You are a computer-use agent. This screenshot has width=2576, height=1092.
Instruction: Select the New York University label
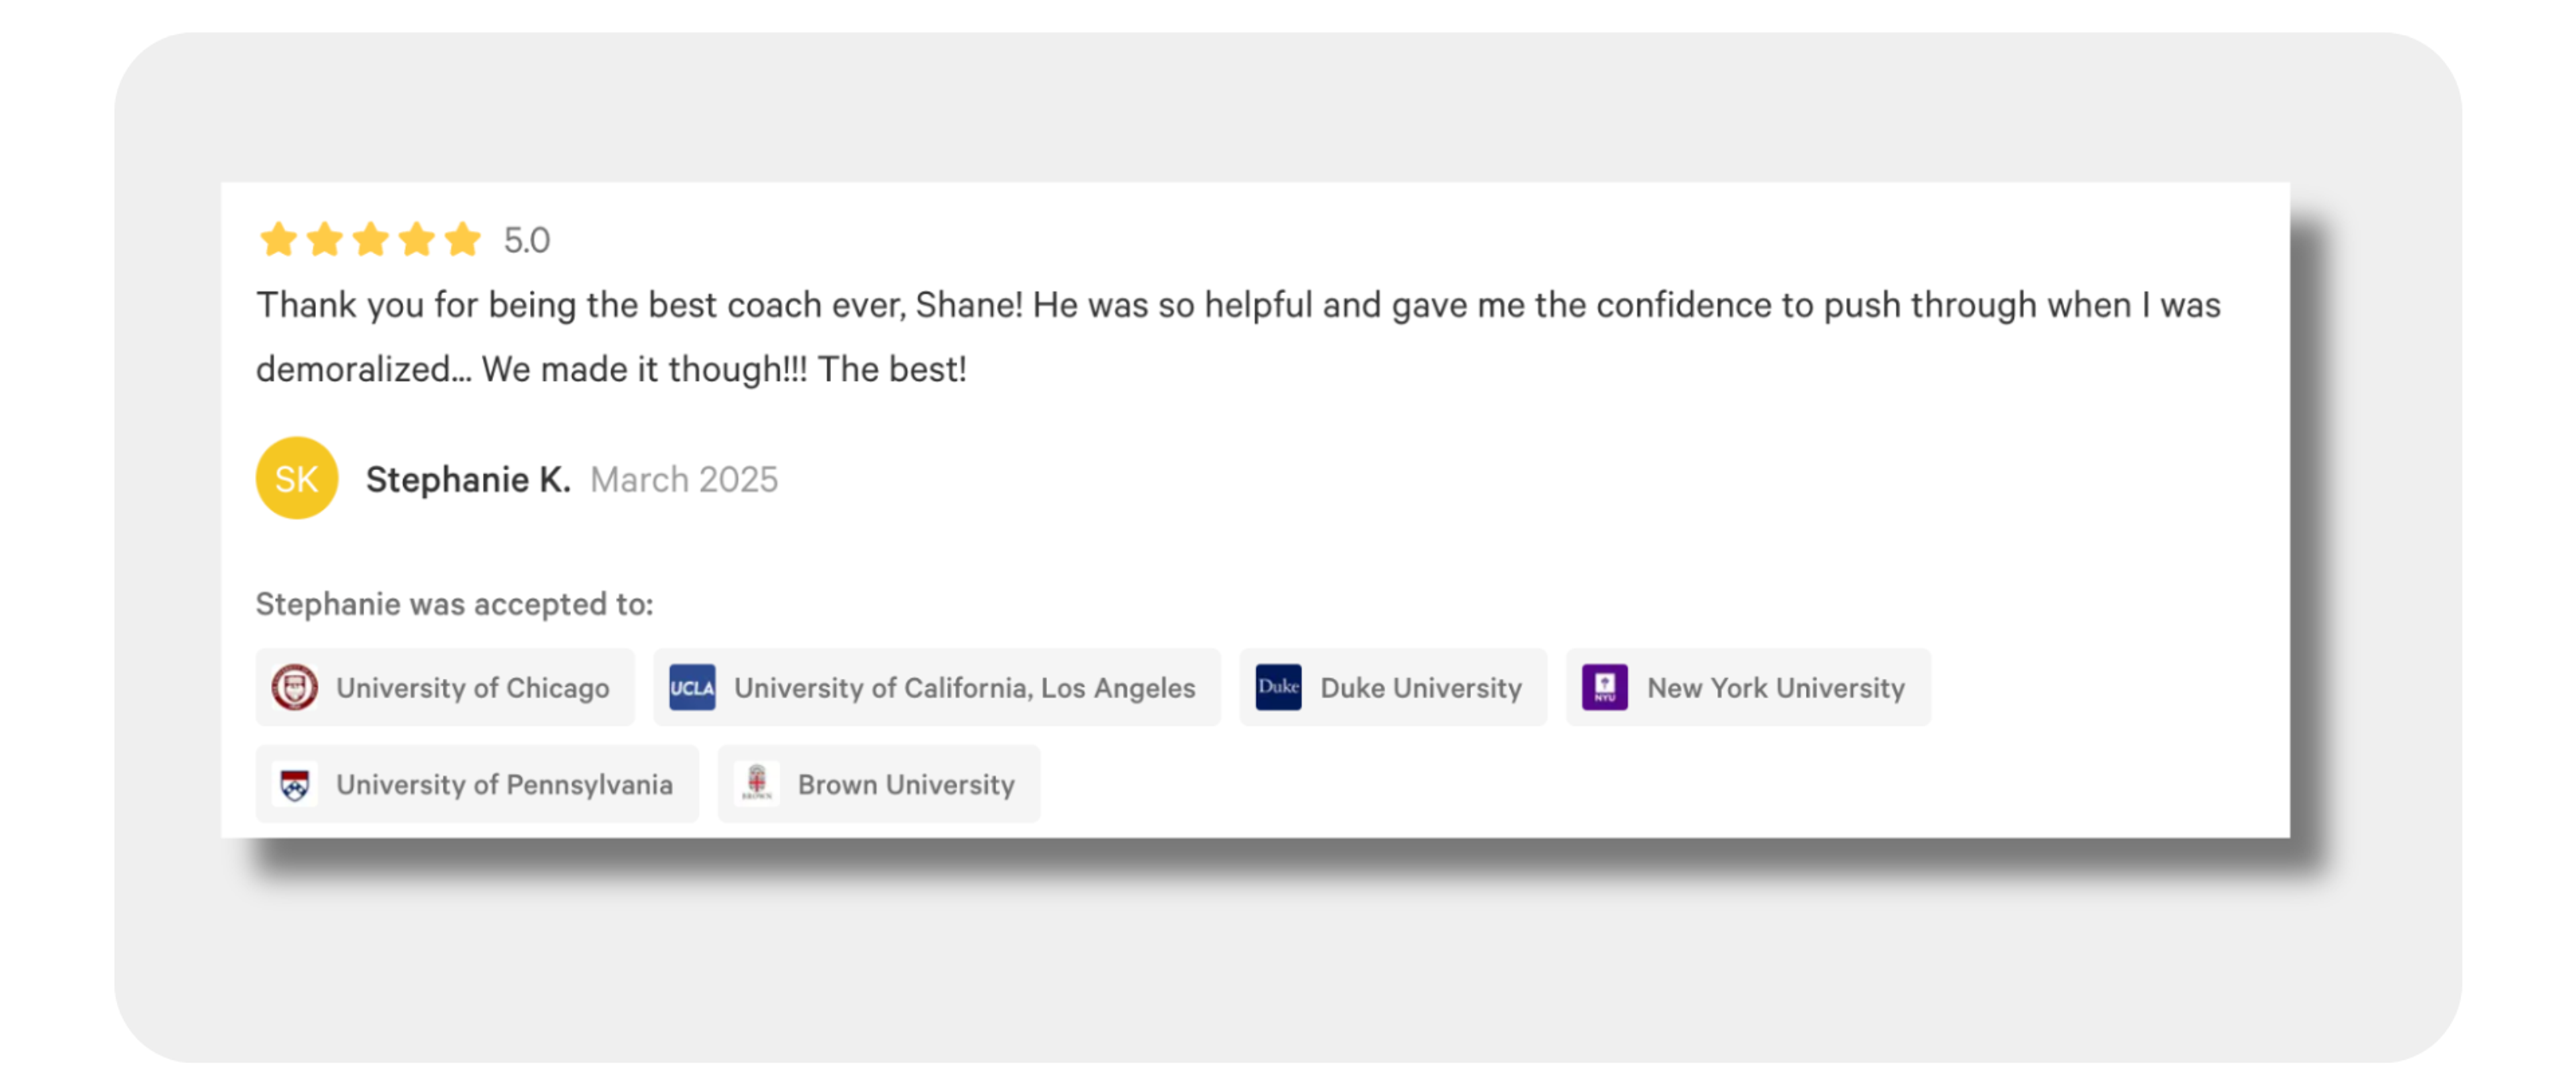click(x=1775, y=688)
